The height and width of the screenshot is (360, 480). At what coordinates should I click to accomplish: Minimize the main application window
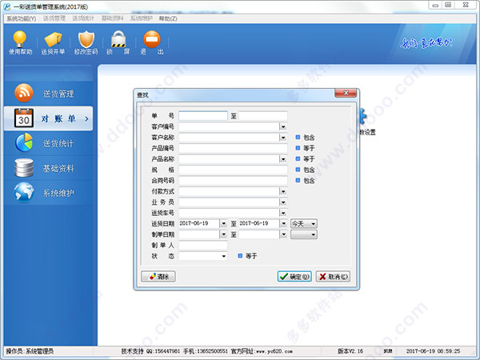pos(435,6)
